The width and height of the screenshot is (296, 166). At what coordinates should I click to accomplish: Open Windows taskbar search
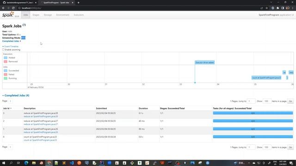point(11,163)
